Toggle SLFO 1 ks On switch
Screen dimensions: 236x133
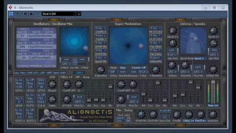tap(19, 110)
